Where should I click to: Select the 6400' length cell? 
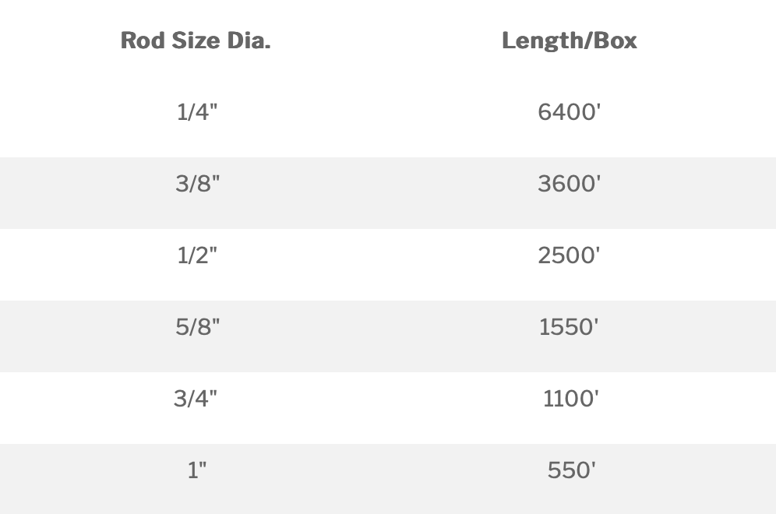tap(570, 112)
